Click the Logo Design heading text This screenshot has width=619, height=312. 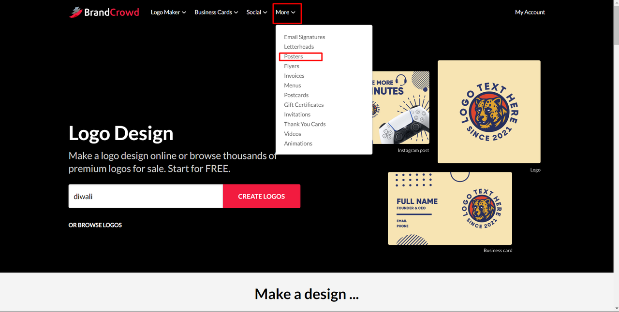pyautogui.click(x=121, y=133)
